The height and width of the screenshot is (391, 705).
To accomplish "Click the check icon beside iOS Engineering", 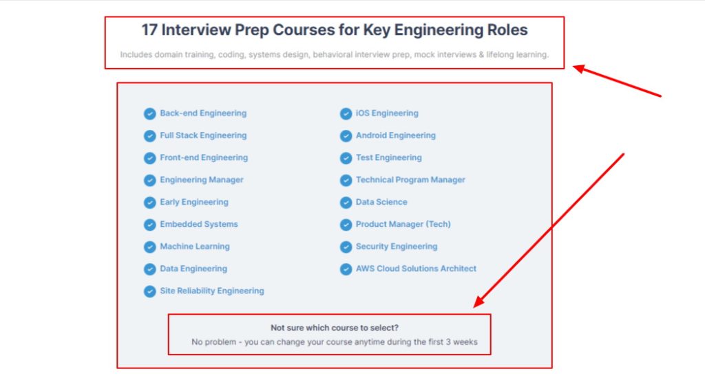I will pyautogui.click(x=346, y=113).
